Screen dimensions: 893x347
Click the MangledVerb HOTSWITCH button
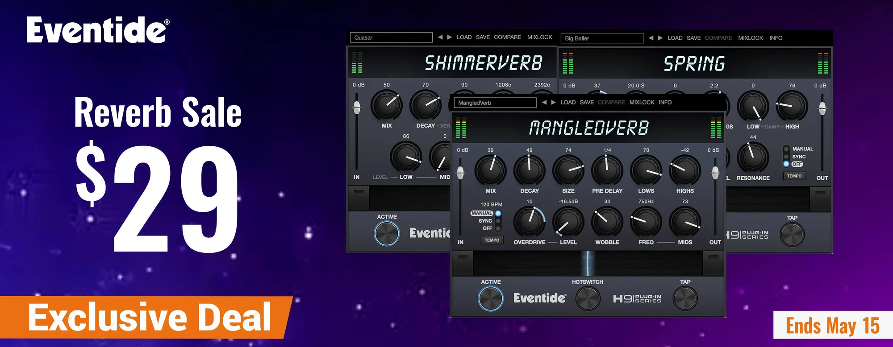[x=588, y=298]
